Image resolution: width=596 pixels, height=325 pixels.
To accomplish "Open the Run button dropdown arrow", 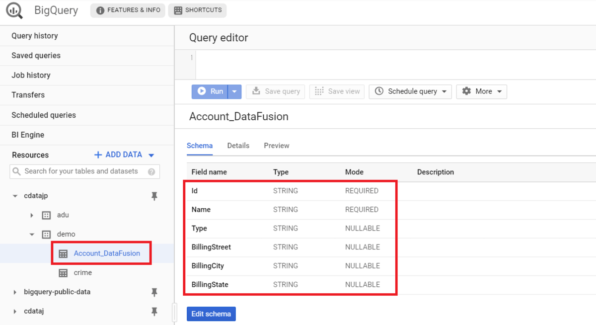I will (x=235, y=91).
